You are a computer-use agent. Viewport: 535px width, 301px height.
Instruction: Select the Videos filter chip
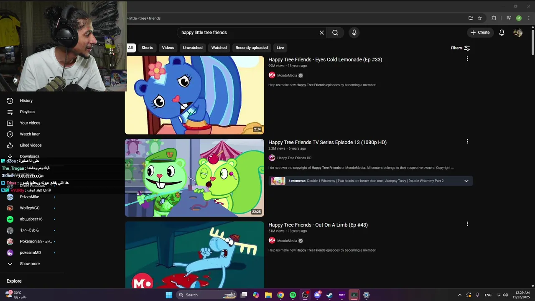[168, 48]
